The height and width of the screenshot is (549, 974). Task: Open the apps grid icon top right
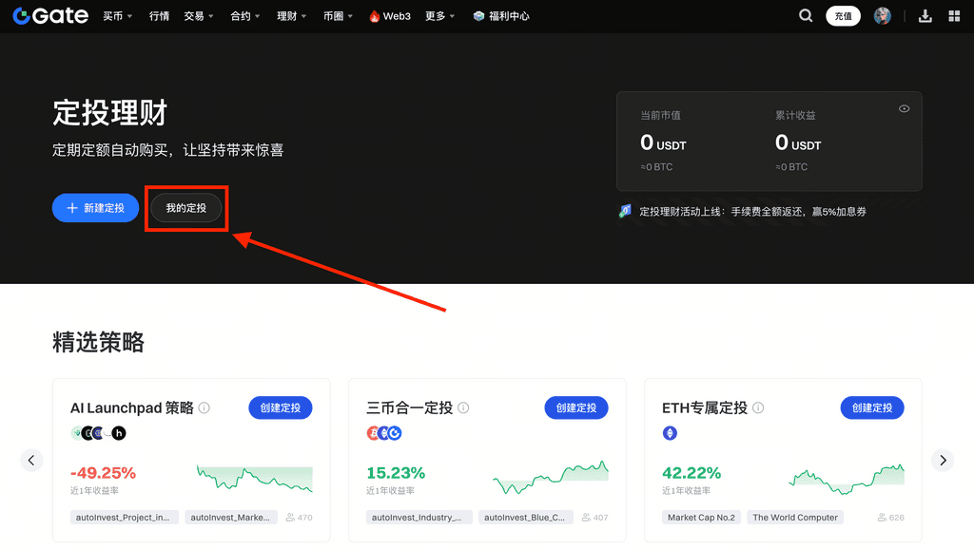click(954, 15)
